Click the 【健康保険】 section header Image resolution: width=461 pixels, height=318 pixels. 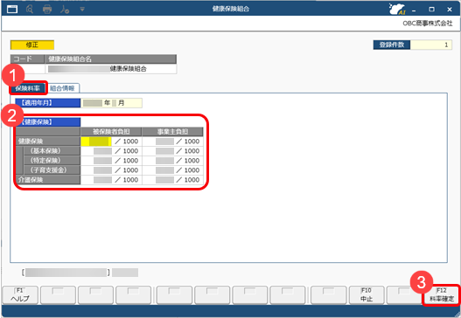click(x=47, y=121)
